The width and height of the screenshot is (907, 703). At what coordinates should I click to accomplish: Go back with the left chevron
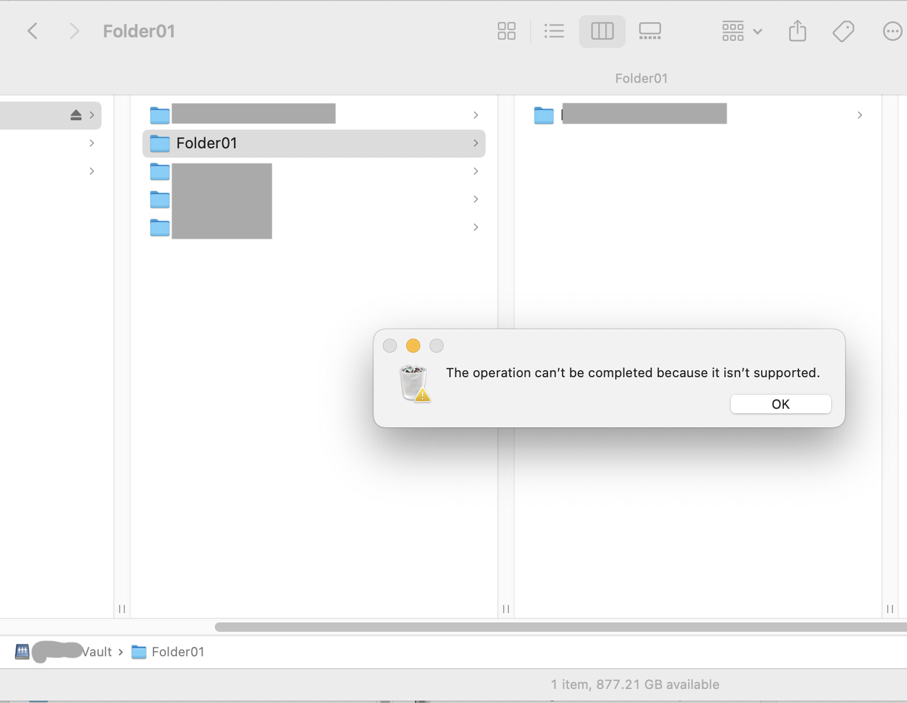[x=33, y=31]
